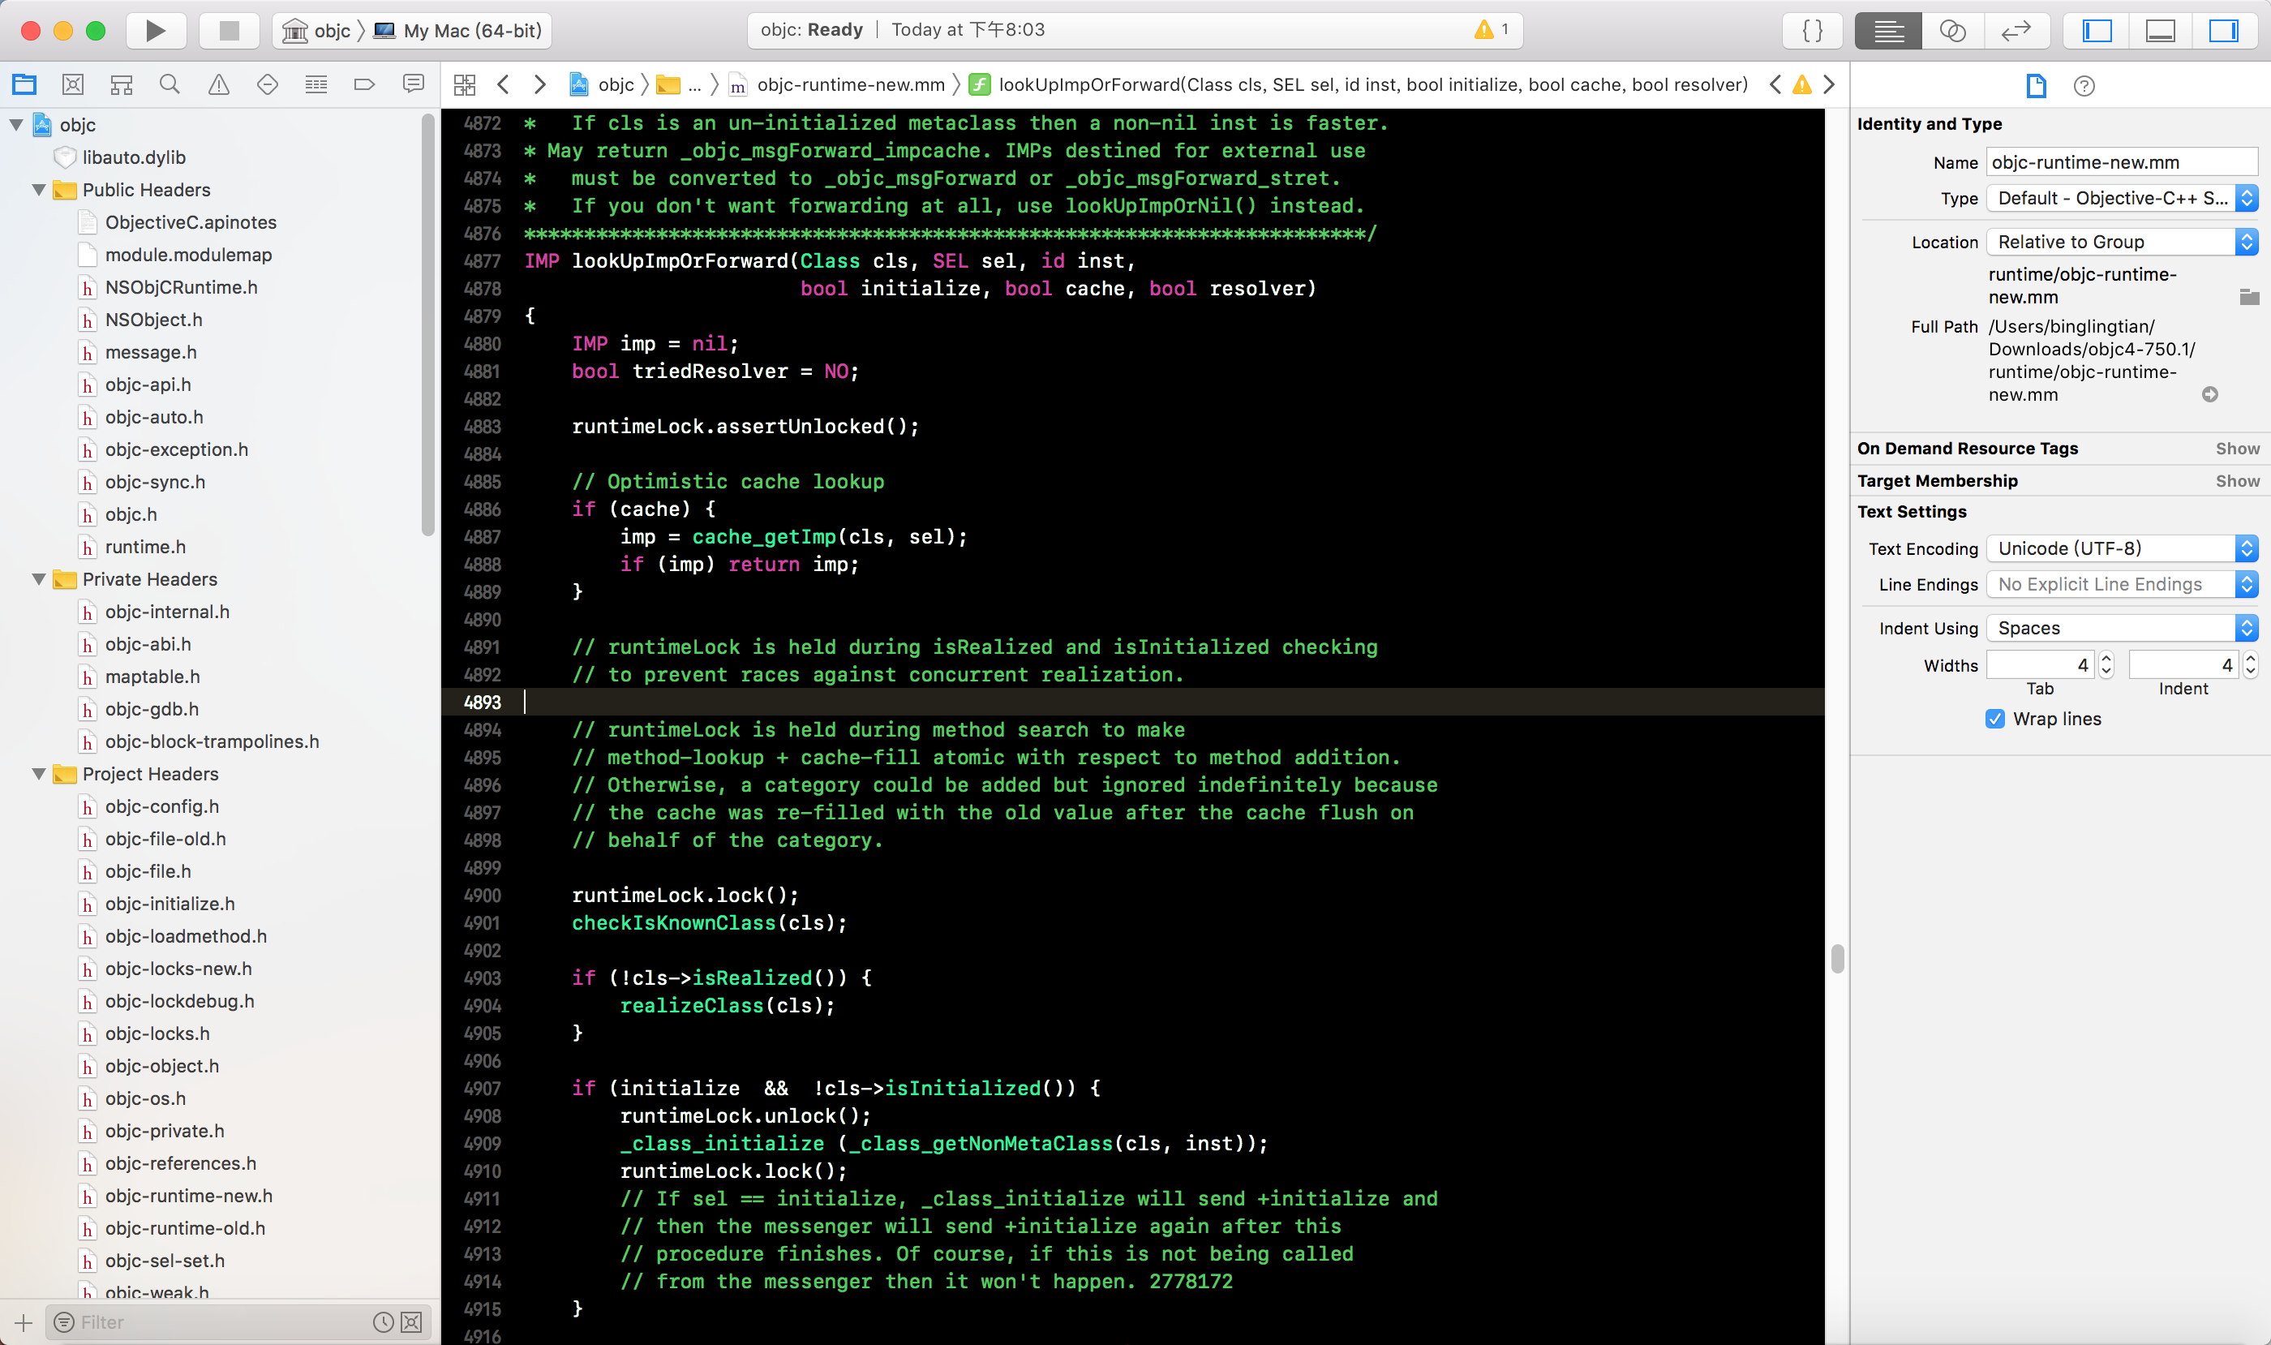Open objc-internal.h in navigator
Screen dimensions: 2271x1345
point(167,612)
